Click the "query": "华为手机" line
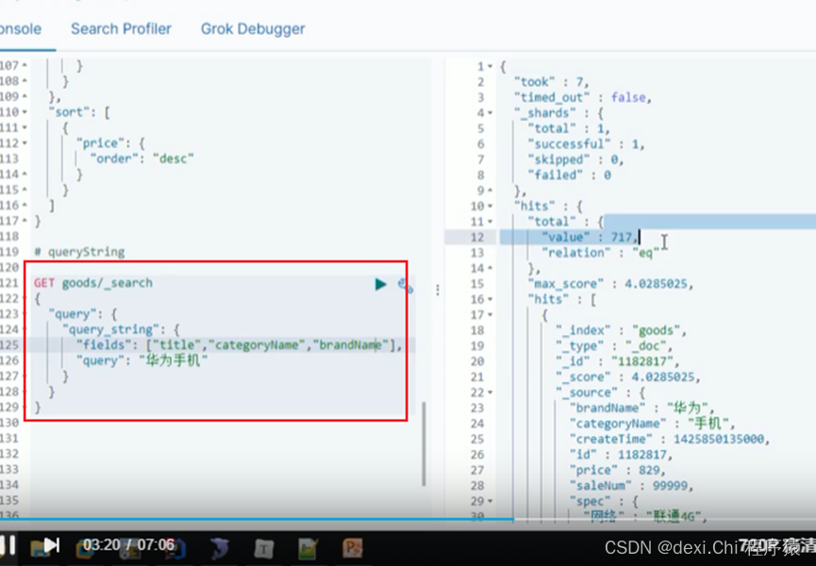 click(x=142, y=360)
